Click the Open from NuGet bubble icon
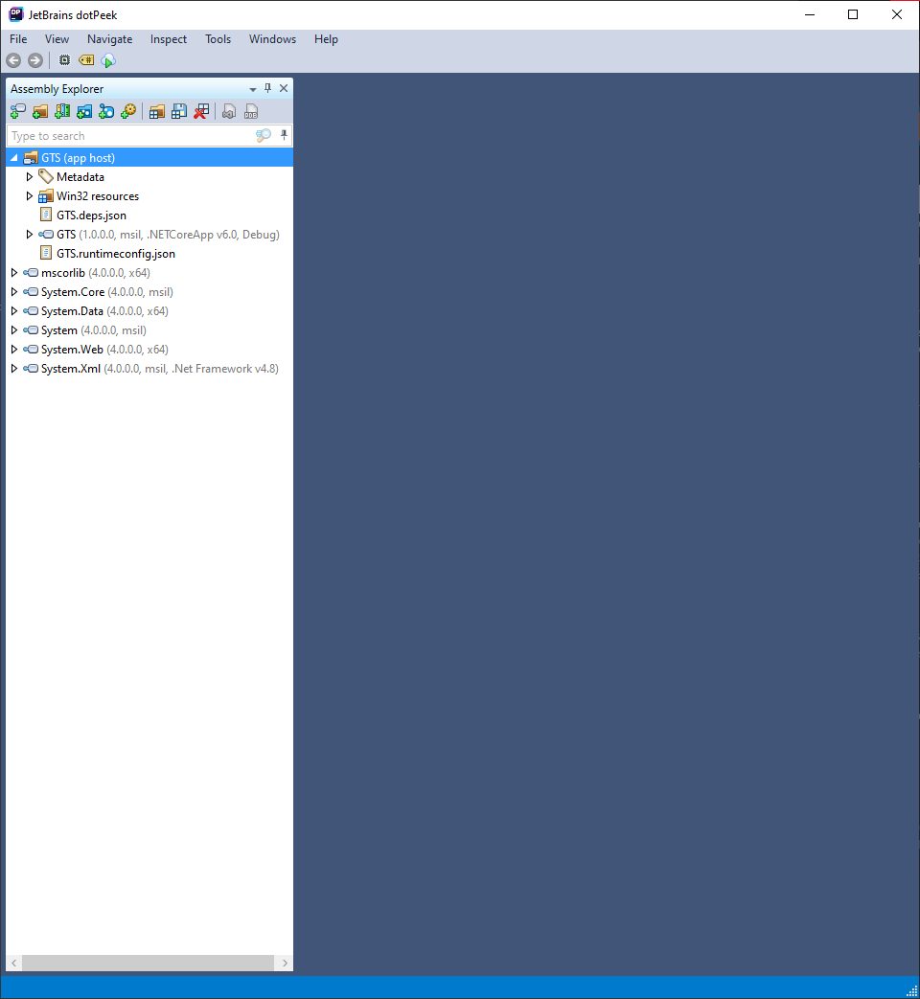920x999 pixels. [106, 112]
